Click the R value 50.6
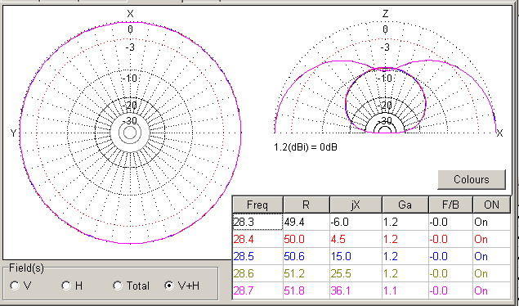519x306 pixels. click(306, 256)
